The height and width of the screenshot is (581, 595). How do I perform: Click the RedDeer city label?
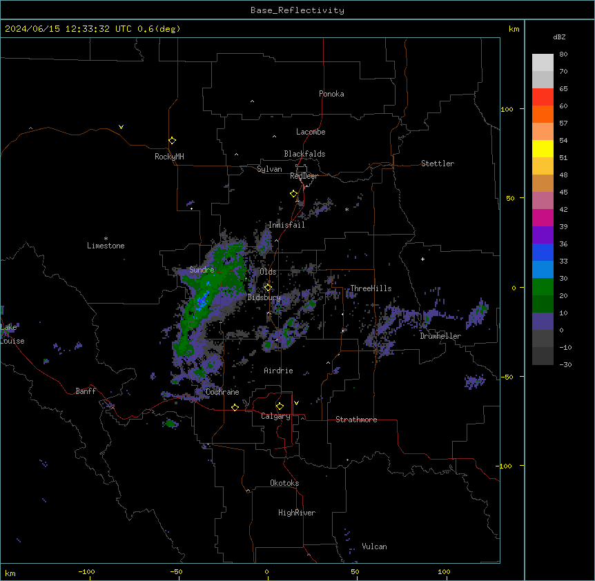click(304, 176)
